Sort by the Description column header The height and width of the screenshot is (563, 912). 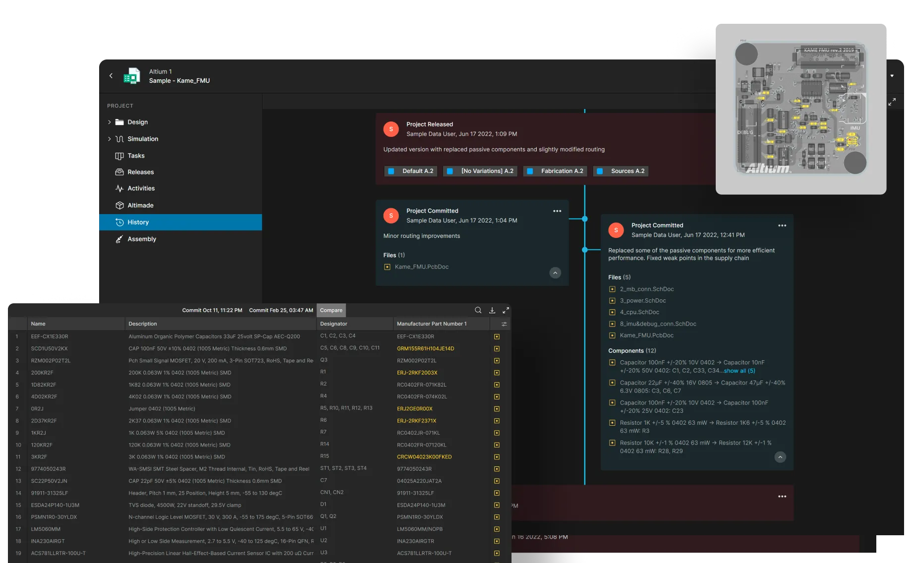(221, 324)
